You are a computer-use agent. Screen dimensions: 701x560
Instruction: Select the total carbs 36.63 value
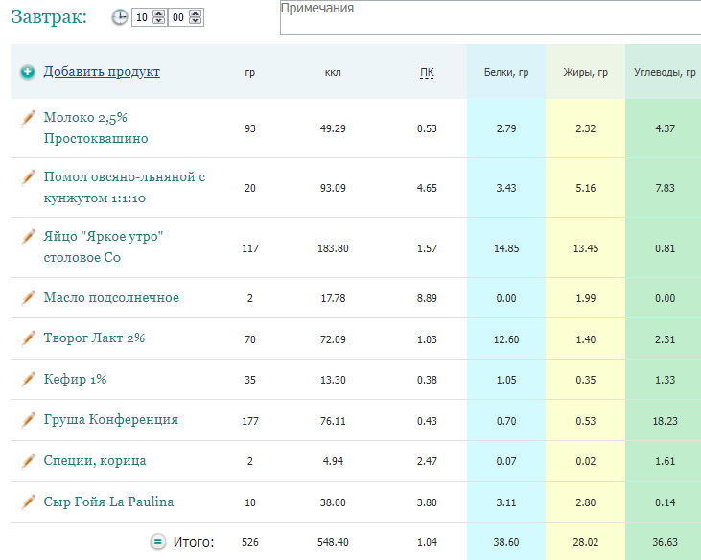click(x=665, y=542)
